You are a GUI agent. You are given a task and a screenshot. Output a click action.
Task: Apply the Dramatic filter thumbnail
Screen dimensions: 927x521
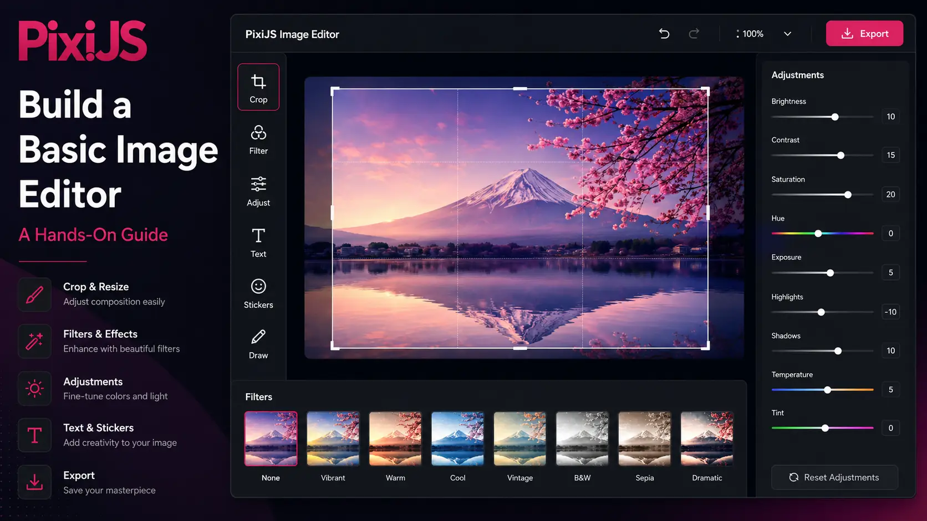(707, 439)
